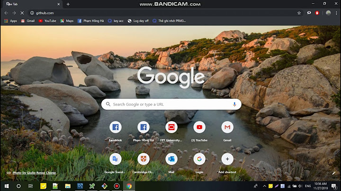Open the Maps bookmark
This screenshot has width=341, height=191.
point(67,21)
